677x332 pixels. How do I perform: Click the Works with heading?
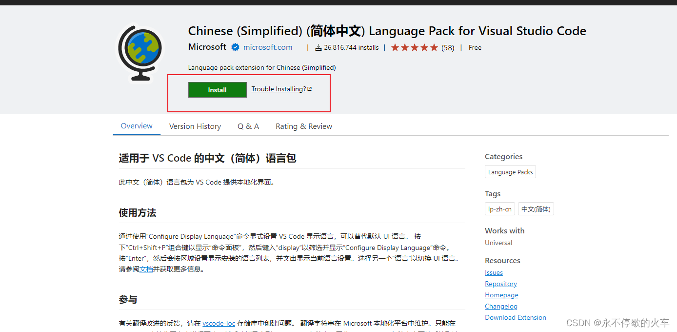click(x=505, y=230)
